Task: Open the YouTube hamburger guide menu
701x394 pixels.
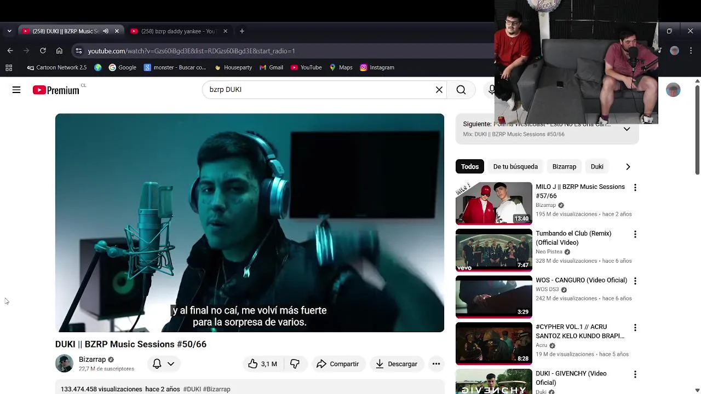Action: [x=16, y=90]
